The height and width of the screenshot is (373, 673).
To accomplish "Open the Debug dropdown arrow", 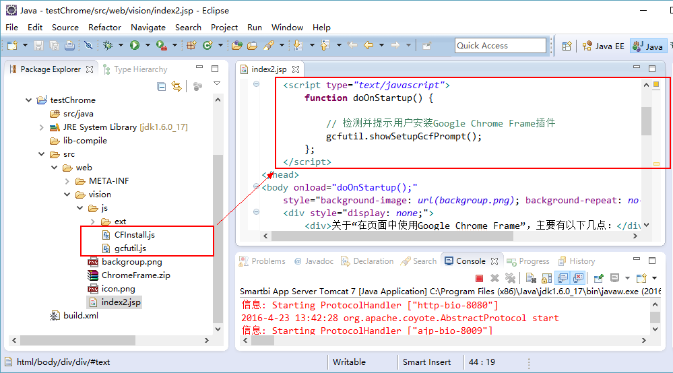I will pos(121,45).
